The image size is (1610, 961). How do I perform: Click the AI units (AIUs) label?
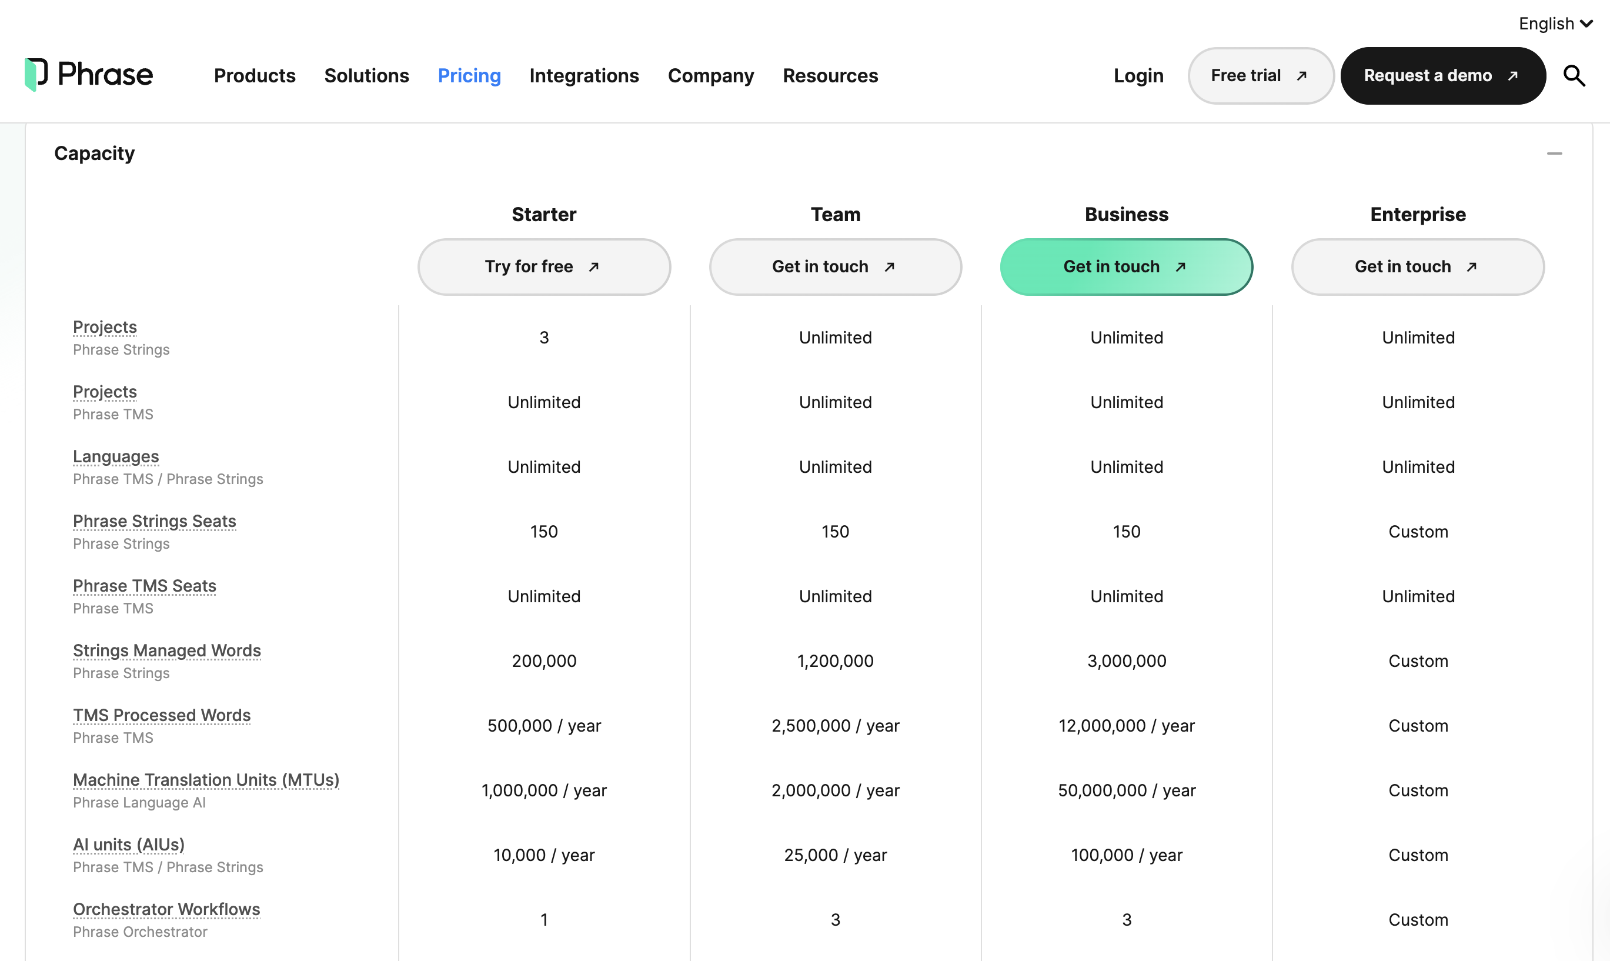(x=129, y=845)
